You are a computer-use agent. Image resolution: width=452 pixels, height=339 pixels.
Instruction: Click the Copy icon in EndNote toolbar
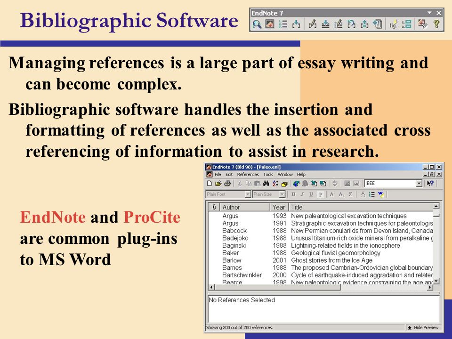tap(248, 183)
